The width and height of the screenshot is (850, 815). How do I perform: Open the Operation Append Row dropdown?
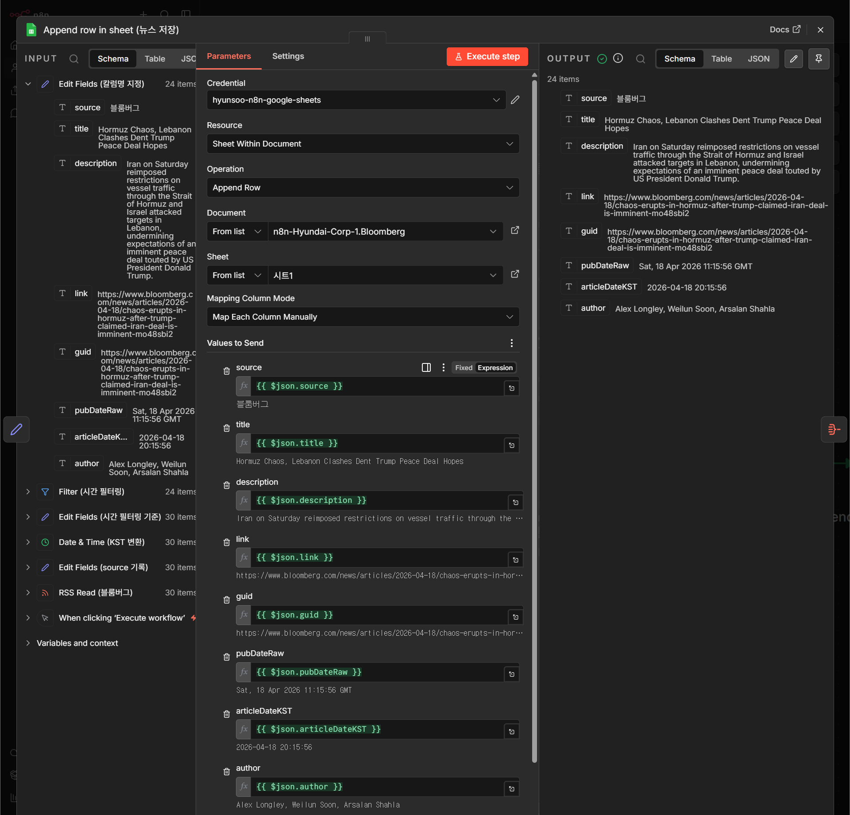(363, 188)
